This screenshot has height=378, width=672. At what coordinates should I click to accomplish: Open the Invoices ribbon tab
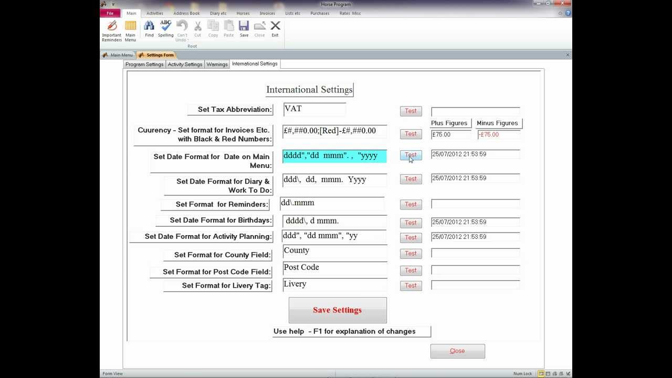click(267, 13)
